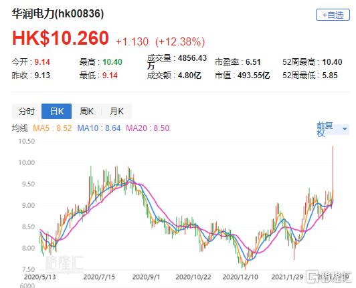Image resolution: width=356 pixels, height=288 pixels.
Task: Click the price HK$10.260
Action: tap(60, 38)
